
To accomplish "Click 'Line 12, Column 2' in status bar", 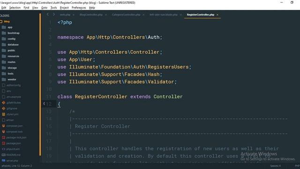I will pos(22,166).
